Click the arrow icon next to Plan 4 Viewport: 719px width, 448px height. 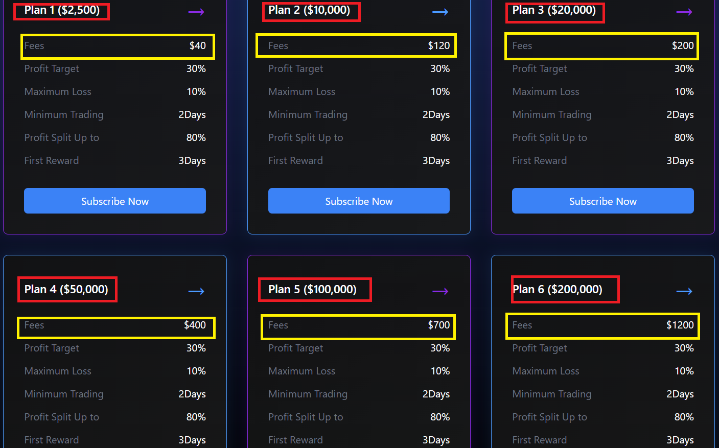coord(196,291)
